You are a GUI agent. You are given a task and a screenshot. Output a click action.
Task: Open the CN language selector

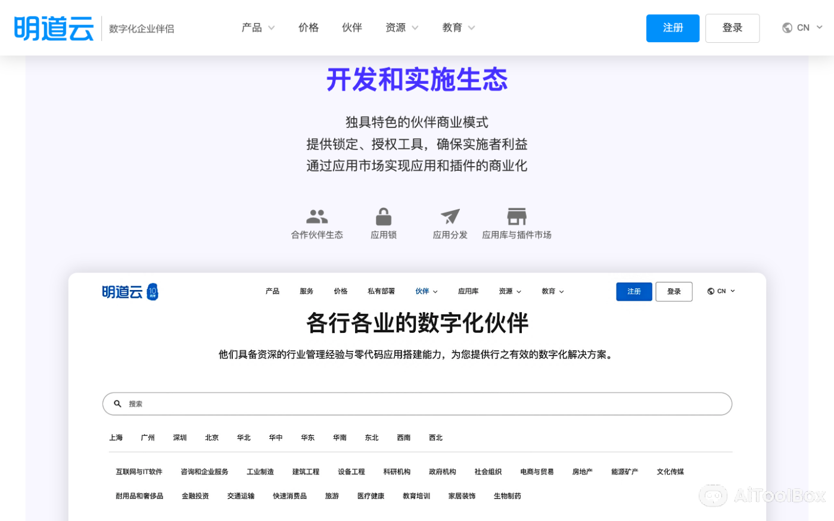click(x=802, y=27)
